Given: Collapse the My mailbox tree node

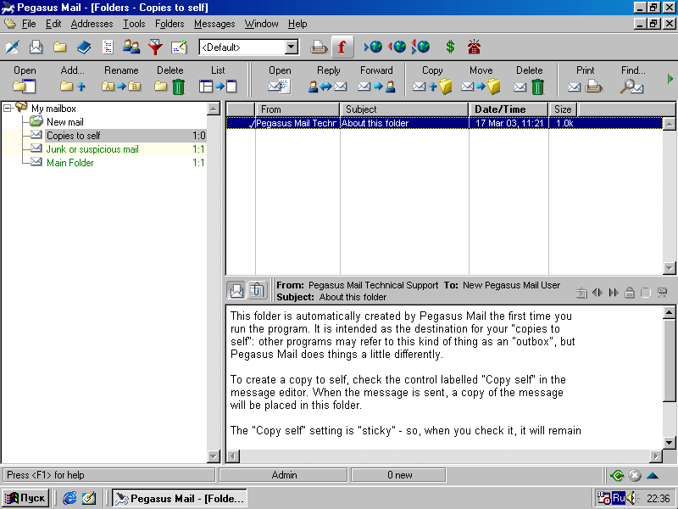Looking at the screenshot, I should (8, 109).
